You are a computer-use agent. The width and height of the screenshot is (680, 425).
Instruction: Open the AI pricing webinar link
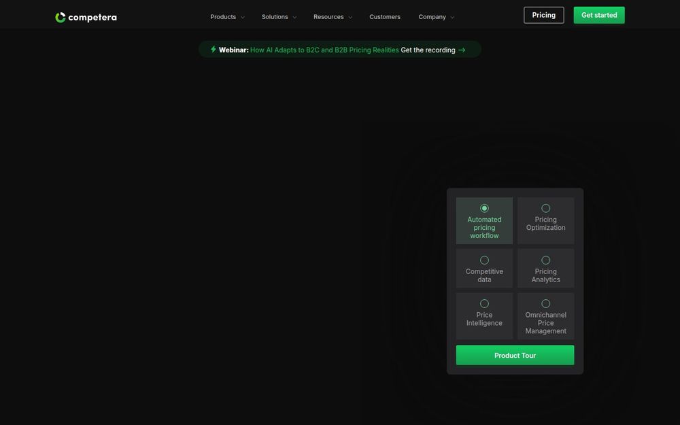click(324, 50)
